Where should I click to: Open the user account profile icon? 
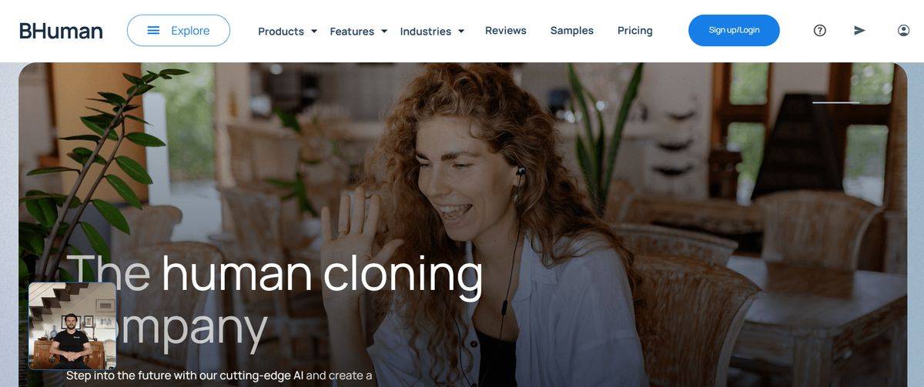coord(904,31)
